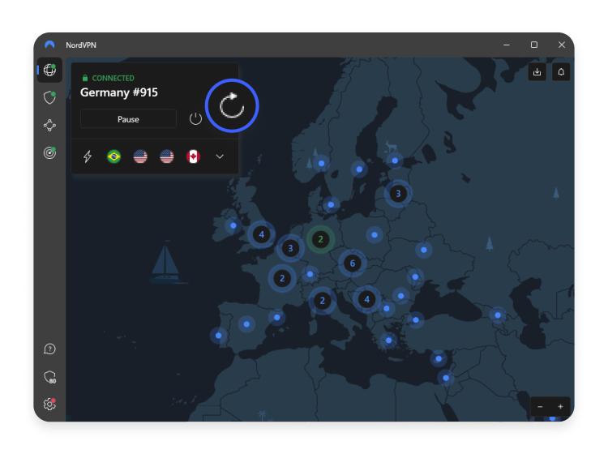Maximize the NordVPN window
608x454 pixels.
click(x=534, y=45)
